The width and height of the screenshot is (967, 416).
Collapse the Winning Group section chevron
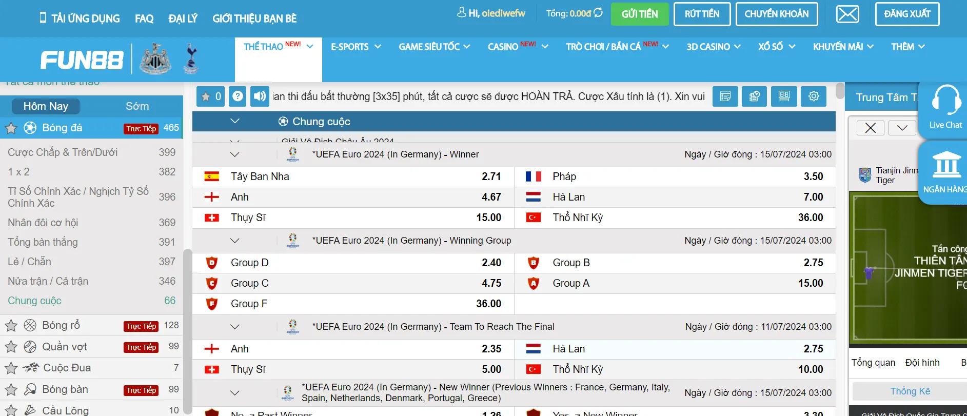(235, 241)
